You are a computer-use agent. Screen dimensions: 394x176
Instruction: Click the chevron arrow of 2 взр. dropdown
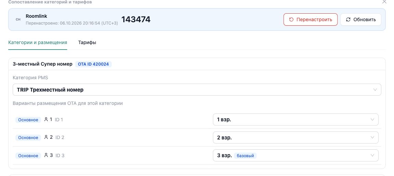(372, 138)
